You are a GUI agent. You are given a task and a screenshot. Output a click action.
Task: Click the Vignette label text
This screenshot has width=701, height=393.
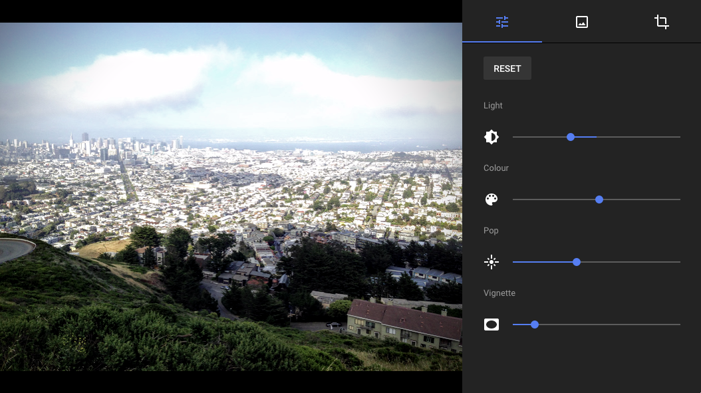tap(499, 293)
